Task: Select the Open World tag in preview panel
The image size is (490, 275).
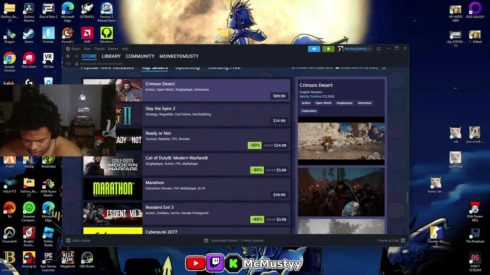Action: (323, 103)
